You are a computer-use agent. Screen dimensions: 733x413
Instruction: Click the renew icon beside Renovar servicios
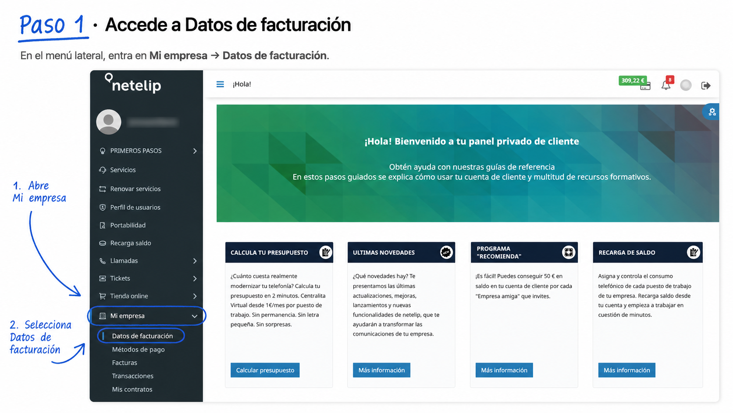[103, 189]
